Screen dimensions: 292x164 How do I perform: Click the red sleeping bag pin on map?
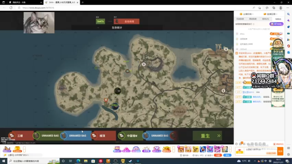click(x=106, y=100)
